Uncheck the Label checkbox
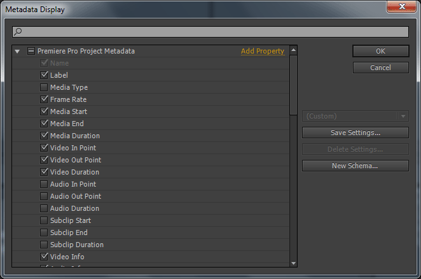 tap(44, 75)
